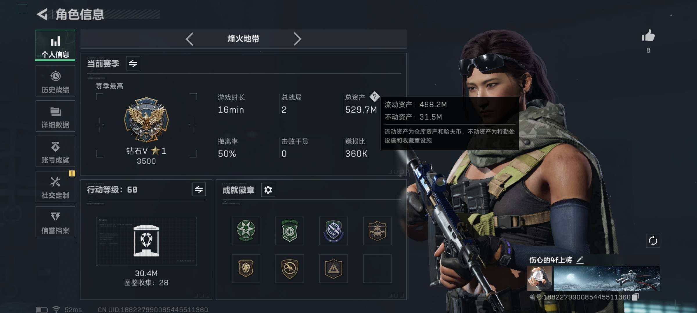Select the green star achievement badge
This screenshot has width=697, height=313.
(246, 231)
